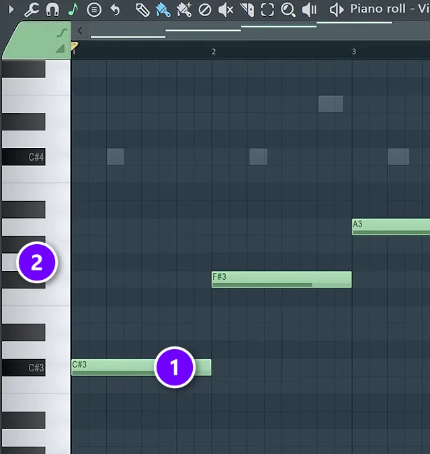Click the dark velocity bar inside F#3 note
This screenshot has height=454, width=430.
pos(262,285)
